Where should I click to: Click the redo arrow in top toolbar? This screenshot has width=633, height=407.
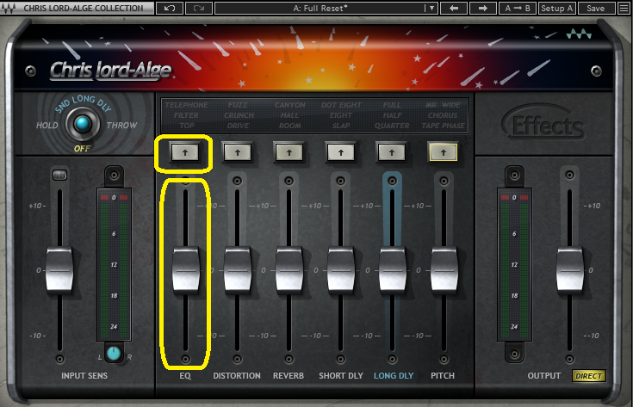pyautogui.click(x=199, y=8)
